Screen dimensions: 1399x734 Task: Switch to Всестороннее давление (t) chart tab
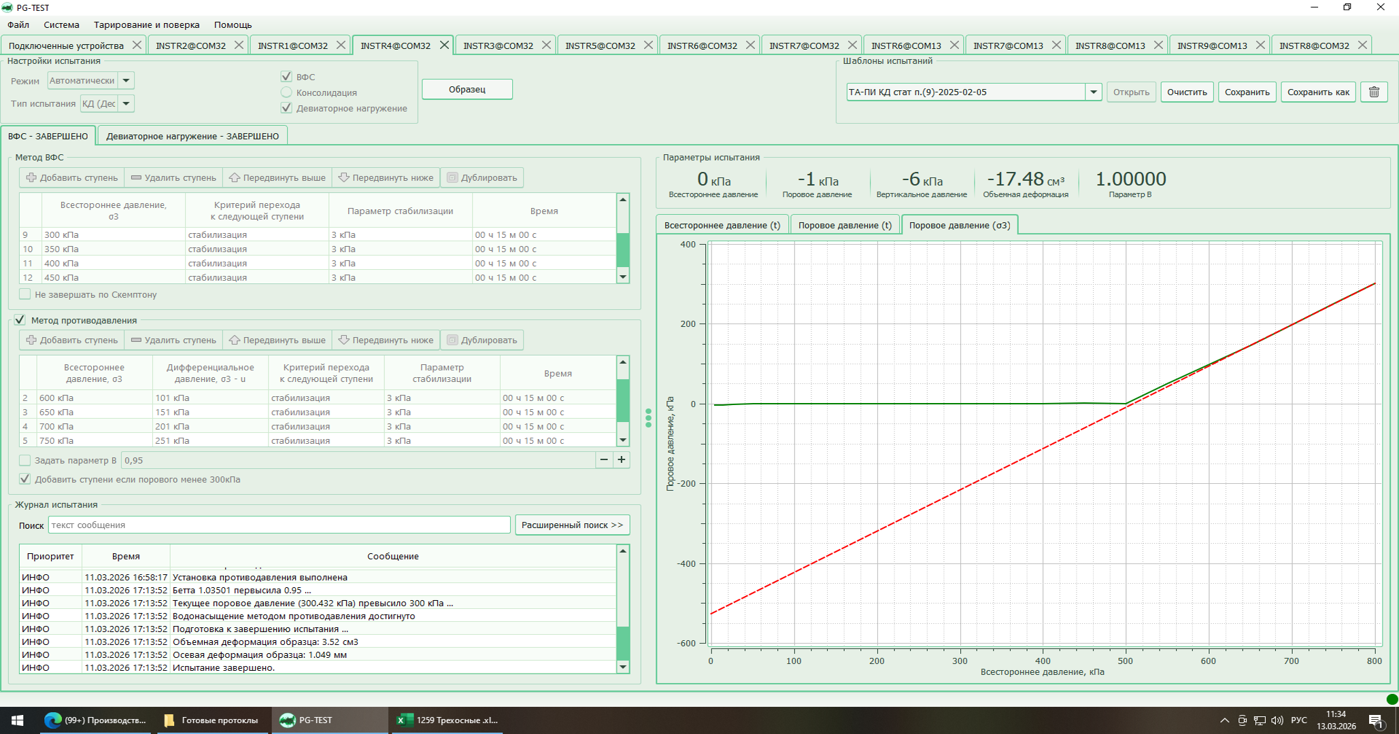coord(722,225)
